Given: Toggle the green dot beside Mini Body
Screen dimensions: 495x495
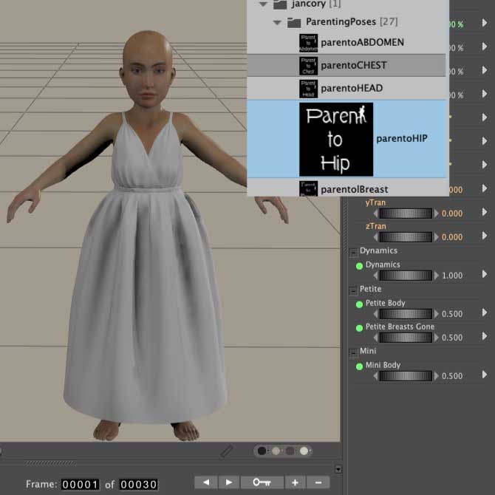Looking at the screenshot, I should click(360, 366).
